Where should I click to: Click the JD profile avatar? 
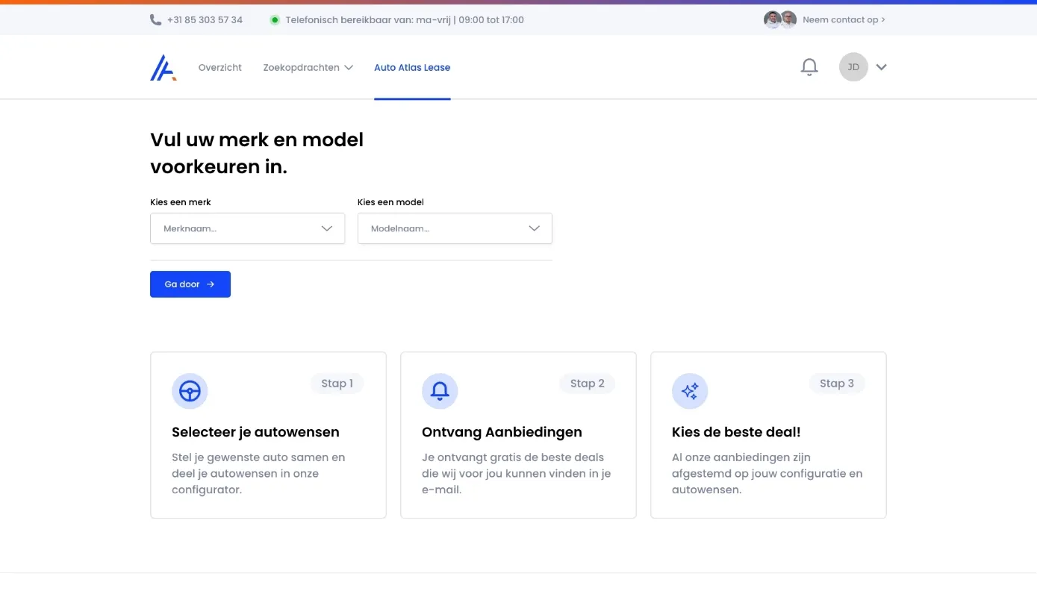[x=853, y=66]
